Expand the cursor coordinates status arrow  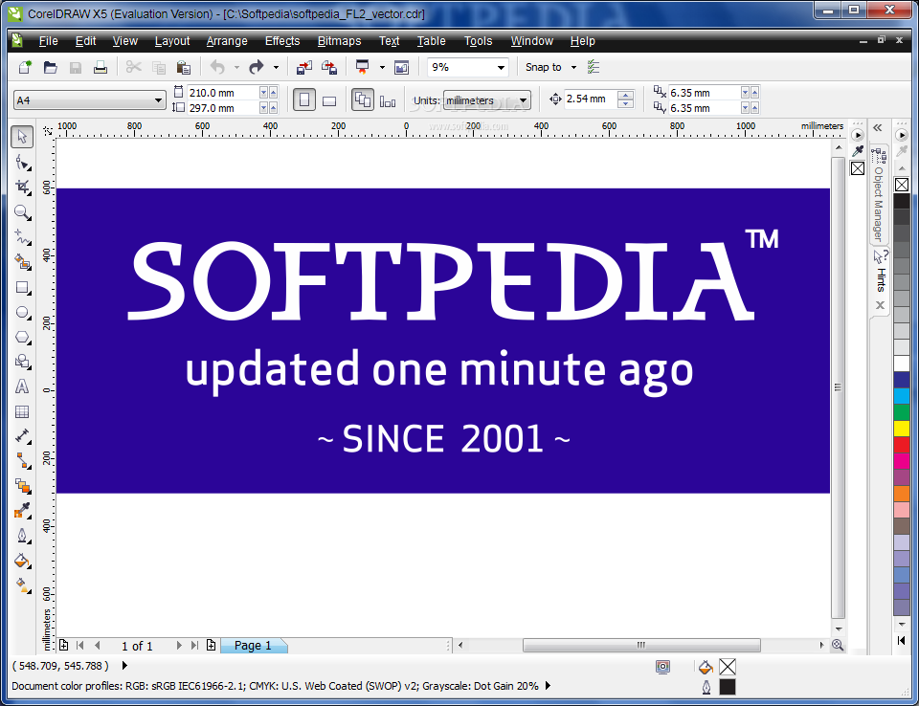coord(124,665)
